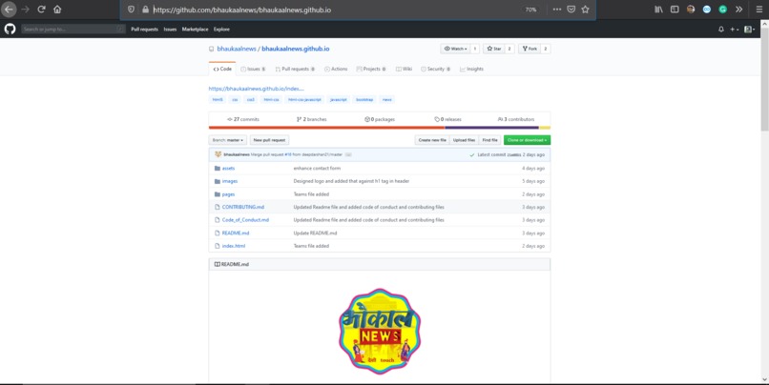This screenshot has width=769, height=385.
Task: Expand overflow toolbar chevron
Action: (738, 10)
